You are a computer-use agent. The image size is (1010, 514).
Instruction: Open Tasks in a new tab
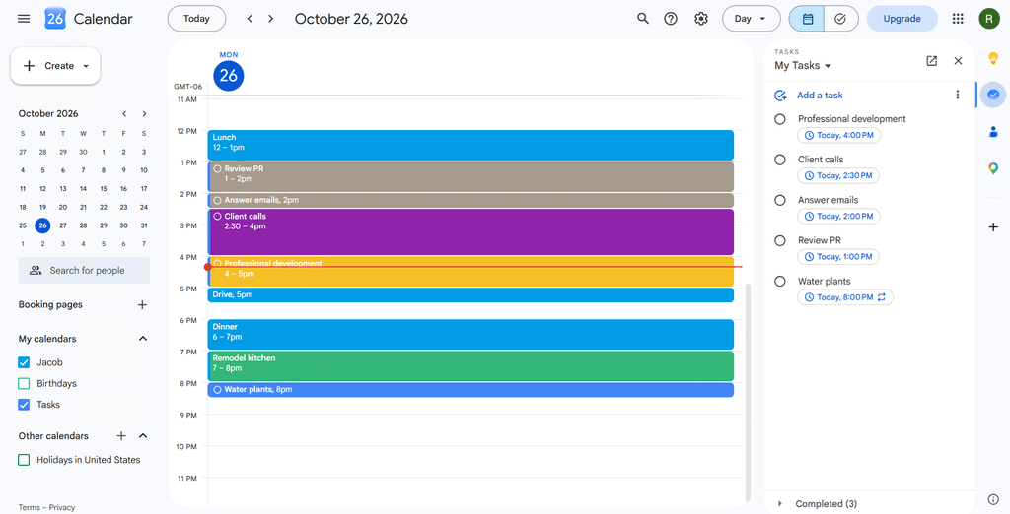pyautogui.click(x=931, y=61)
